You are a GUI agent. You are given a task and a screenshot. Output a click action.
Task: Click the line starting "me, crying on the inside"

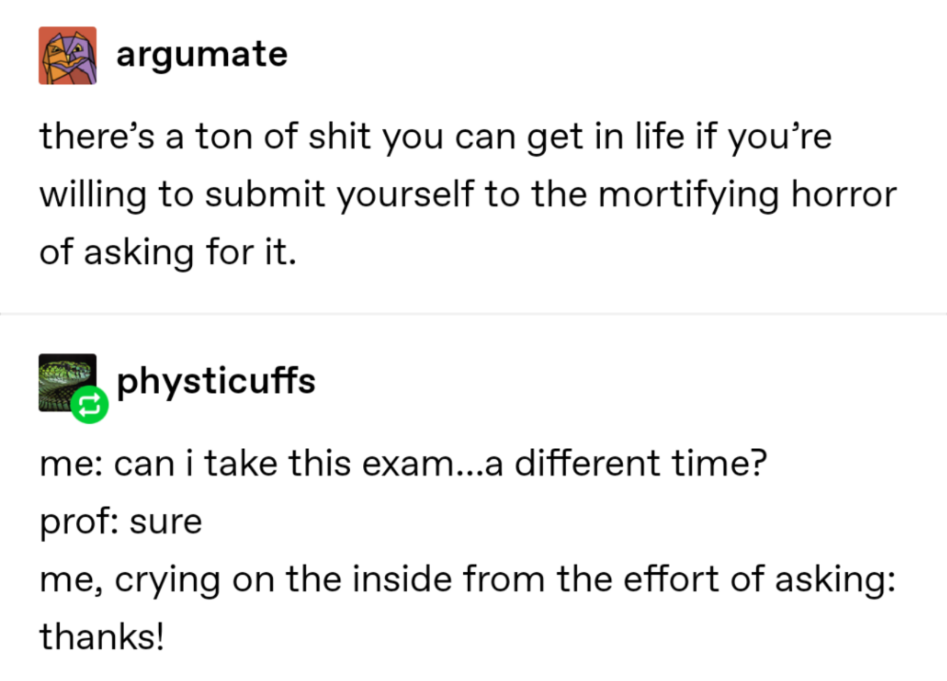tap(468, 580)
